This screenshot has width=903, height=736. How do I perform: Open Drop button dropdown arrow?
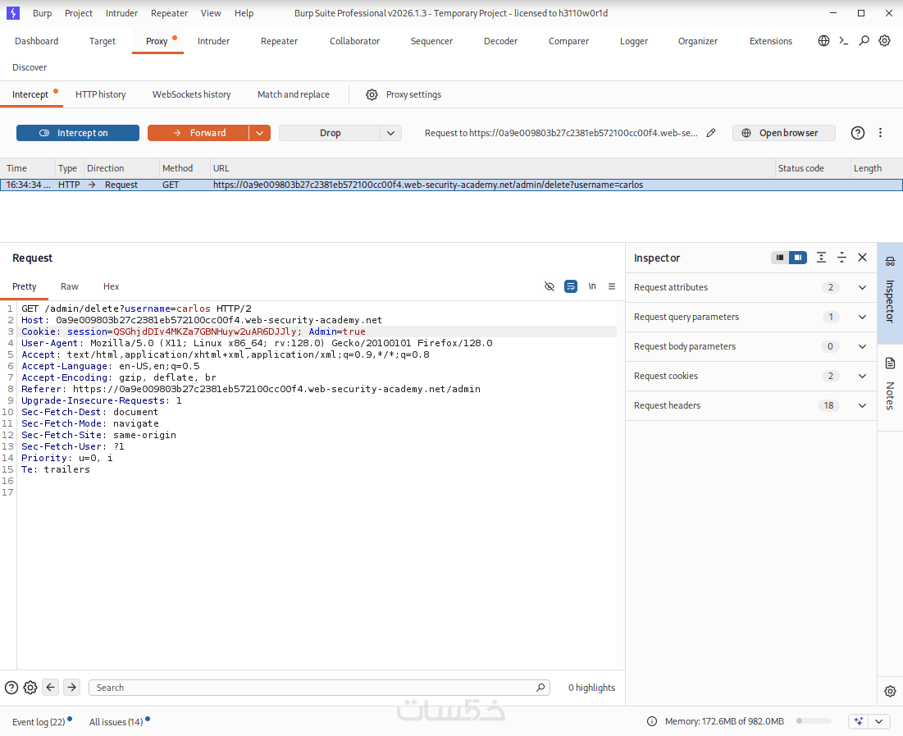[x=390, y=133]
